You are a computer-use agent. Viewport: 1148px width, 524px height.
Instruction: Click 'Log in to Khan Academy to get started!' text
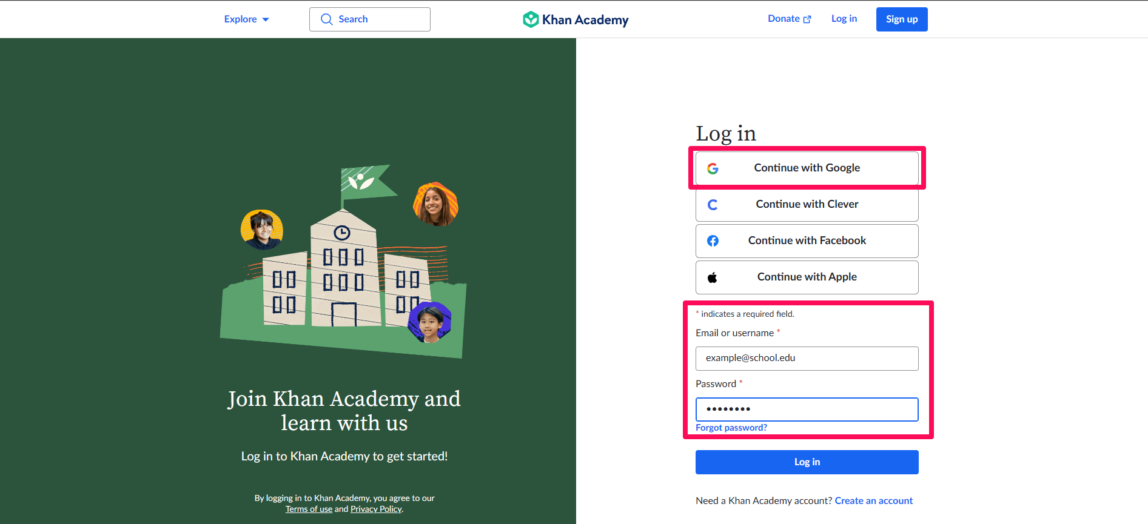[344, 456]
